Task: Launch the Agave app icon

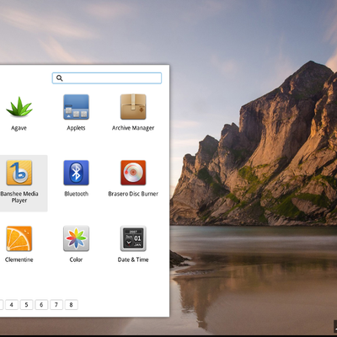Action: 19,107
